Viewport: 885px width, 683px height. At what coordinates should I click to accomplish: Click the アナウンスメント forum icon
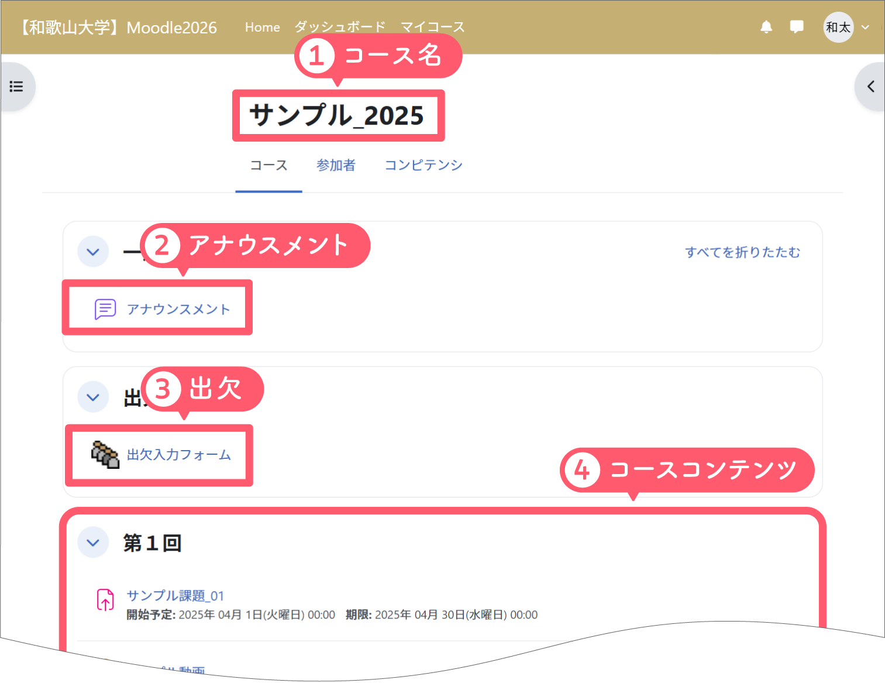[x=105, y=309]
